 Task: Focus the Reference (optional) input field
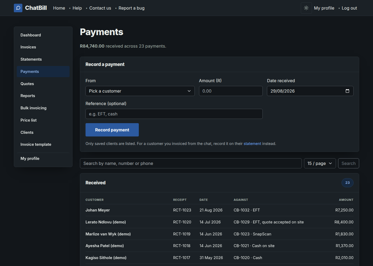click(174, 114)
